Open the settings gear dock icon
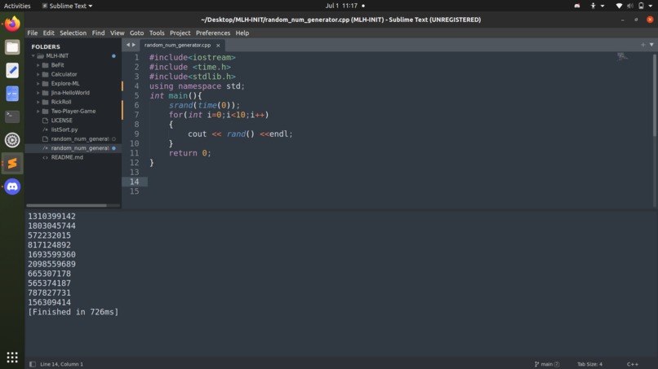The height and width of the screenshot is (369, 658). pyautogui.click(x=12, y=140)
